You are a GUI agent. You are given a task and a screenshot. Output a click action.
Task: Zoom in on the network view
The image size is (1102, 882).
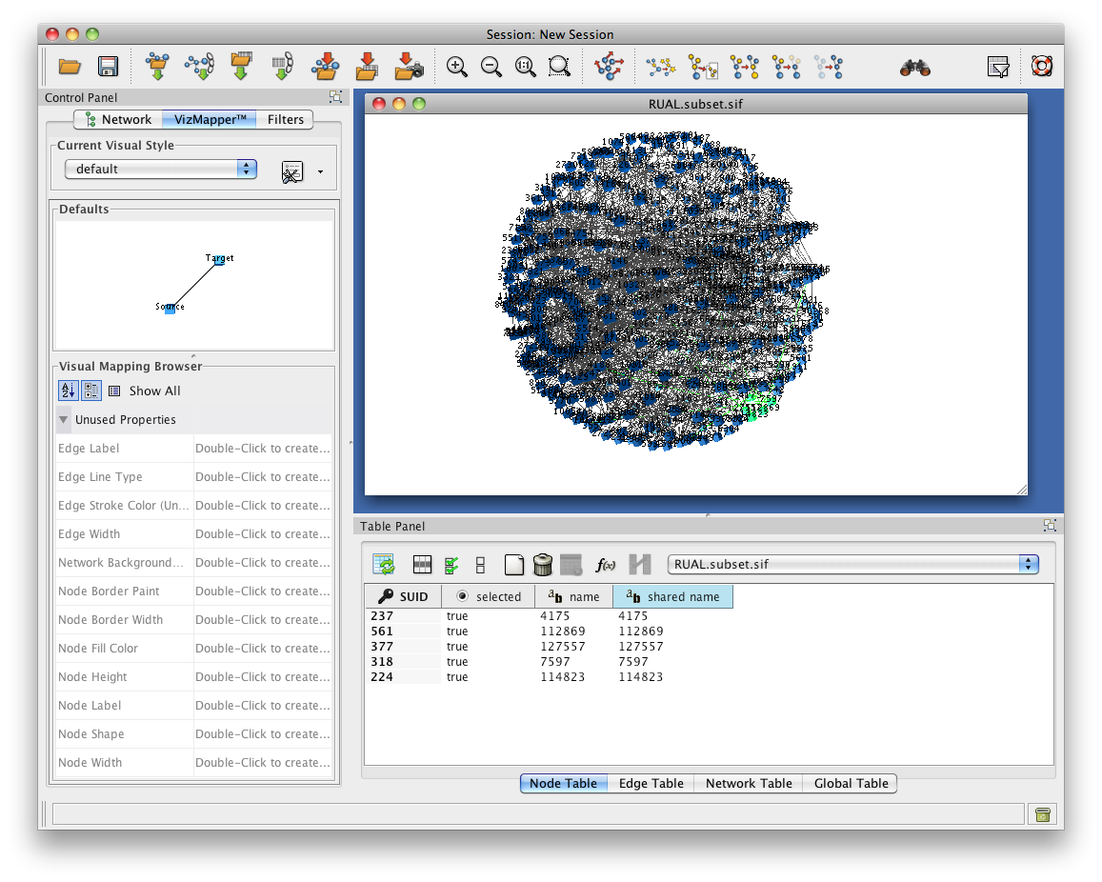(x=457, y=67)
